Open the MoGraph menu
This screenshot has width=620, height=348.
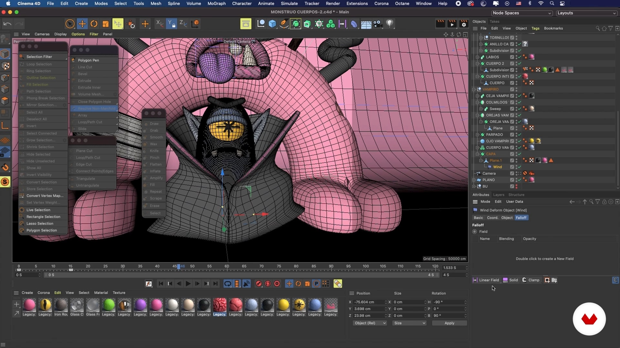(x=216, y=4)
